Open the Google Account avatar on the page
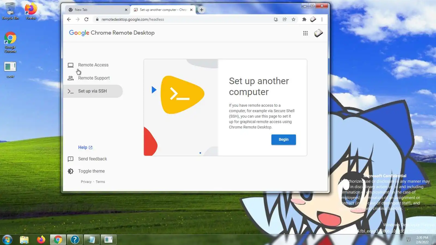This screenshot has width=436, height=245. [318, 33]
